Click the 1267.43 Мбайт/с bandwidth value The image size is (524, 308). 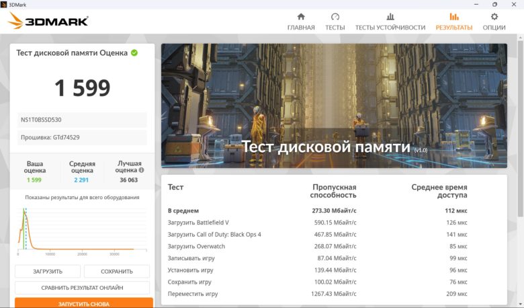click(x=333, y=294)
